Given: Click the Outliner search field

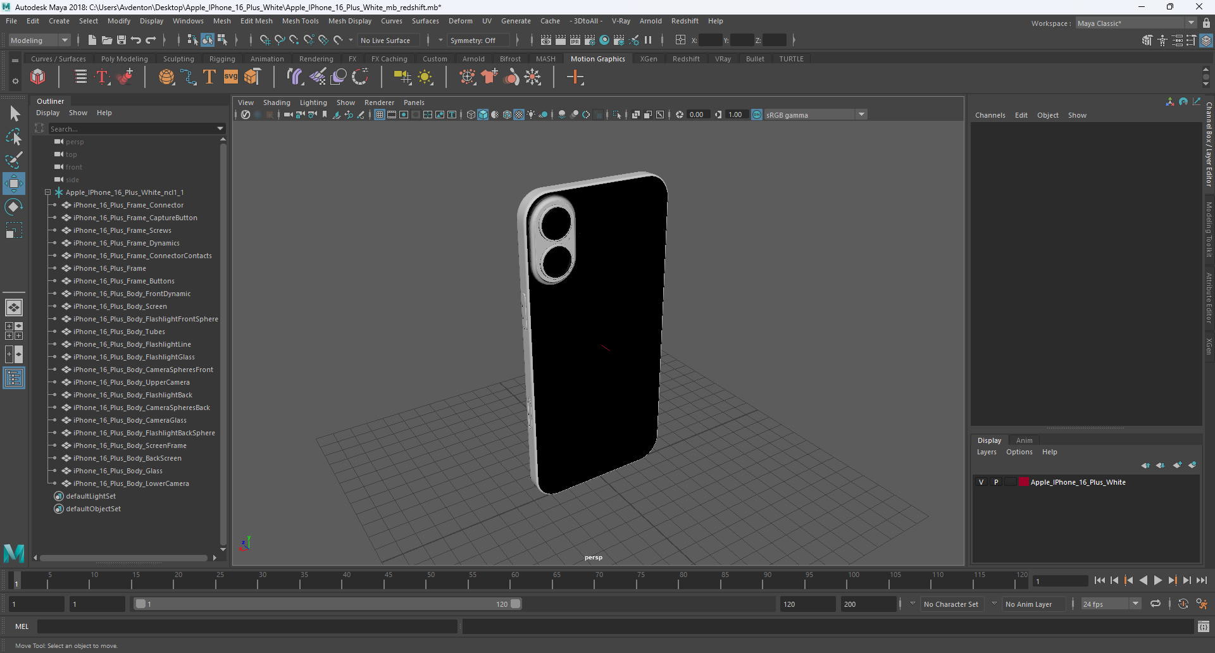Looking at the screenshot, I should coord(132,128).
